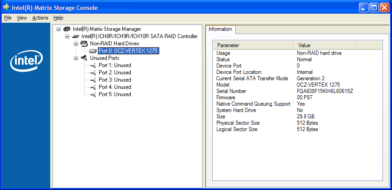Select the Information tab
The width and height of the screenshot is (392, 190).
coord(220,29)
